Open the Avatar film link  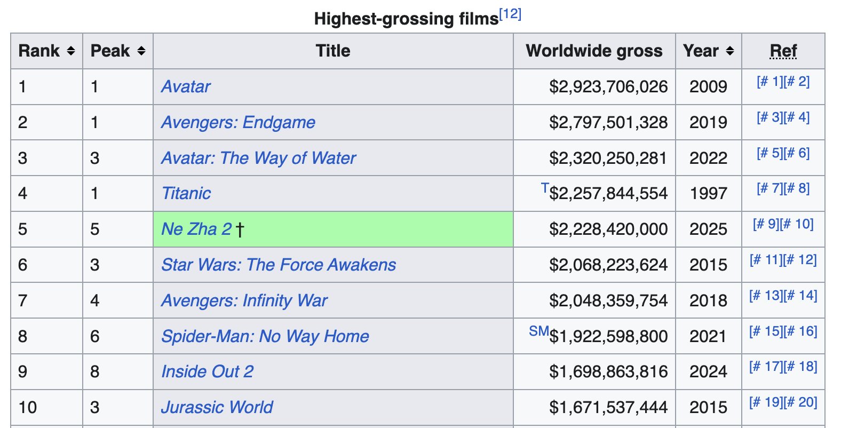186,86
